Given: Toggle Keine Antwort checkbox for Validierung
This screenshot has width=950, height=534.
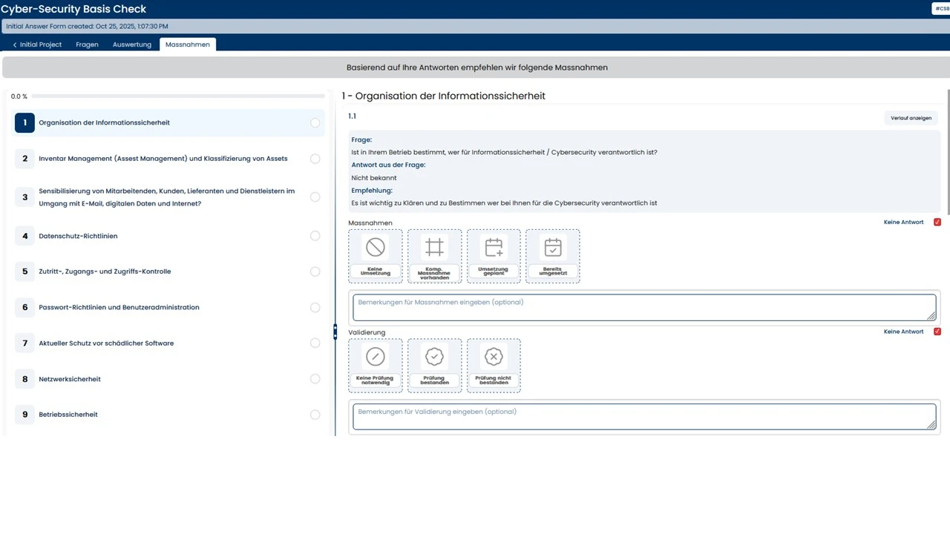Looking at the screenshot, I should pyautogui.click(x=937, y=332).
